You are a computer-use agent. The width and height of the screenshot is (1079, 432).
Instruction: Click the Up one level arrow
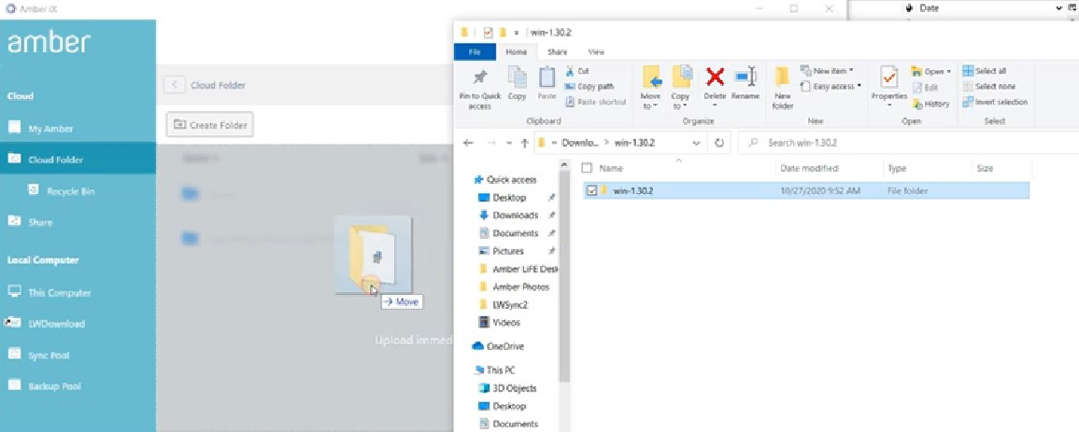tap(524, 143)
